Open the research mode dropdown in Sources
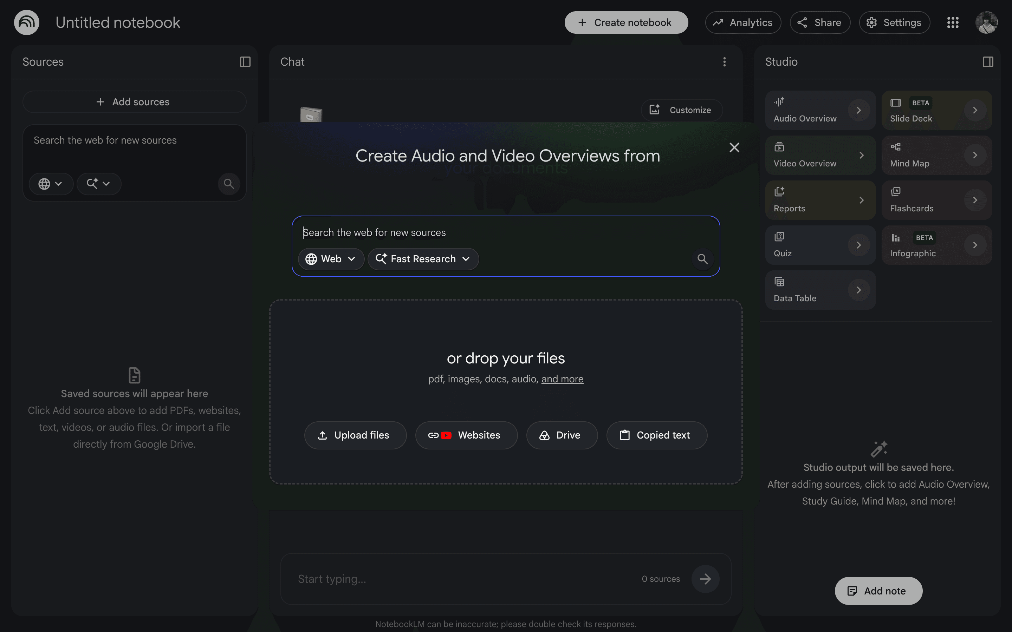Viewport: 1012px width, 632px height. [99, 184]
